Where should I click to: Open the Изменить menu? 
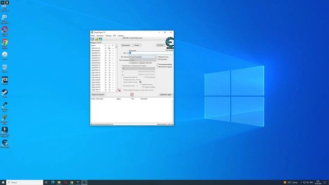[x=100, y=35]
